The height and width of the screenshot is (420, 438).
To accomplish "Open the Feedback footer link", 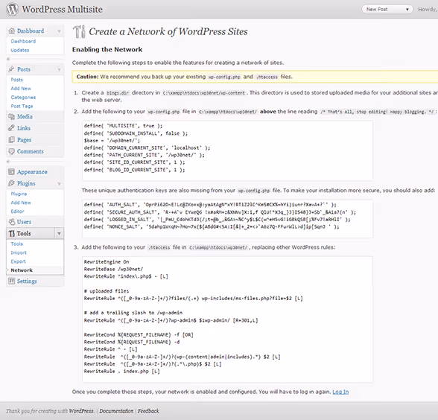I will (x=148, y=411).
